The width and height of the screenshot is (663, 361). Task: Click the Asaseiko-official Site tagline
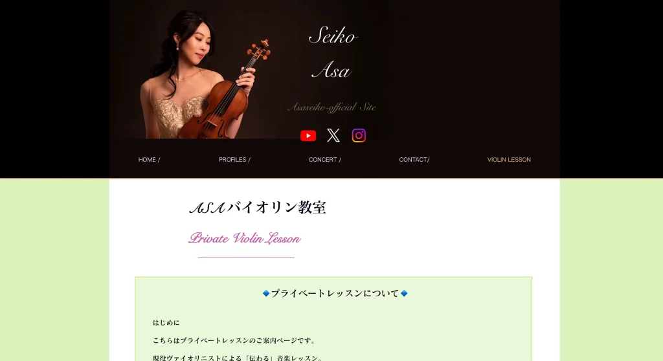(x=331, y=107)
